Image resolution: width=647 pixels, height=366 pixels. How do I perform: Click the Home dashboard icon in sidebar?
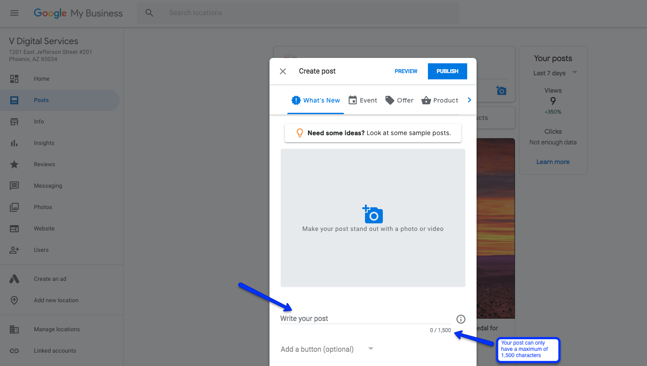click(14, 79)
